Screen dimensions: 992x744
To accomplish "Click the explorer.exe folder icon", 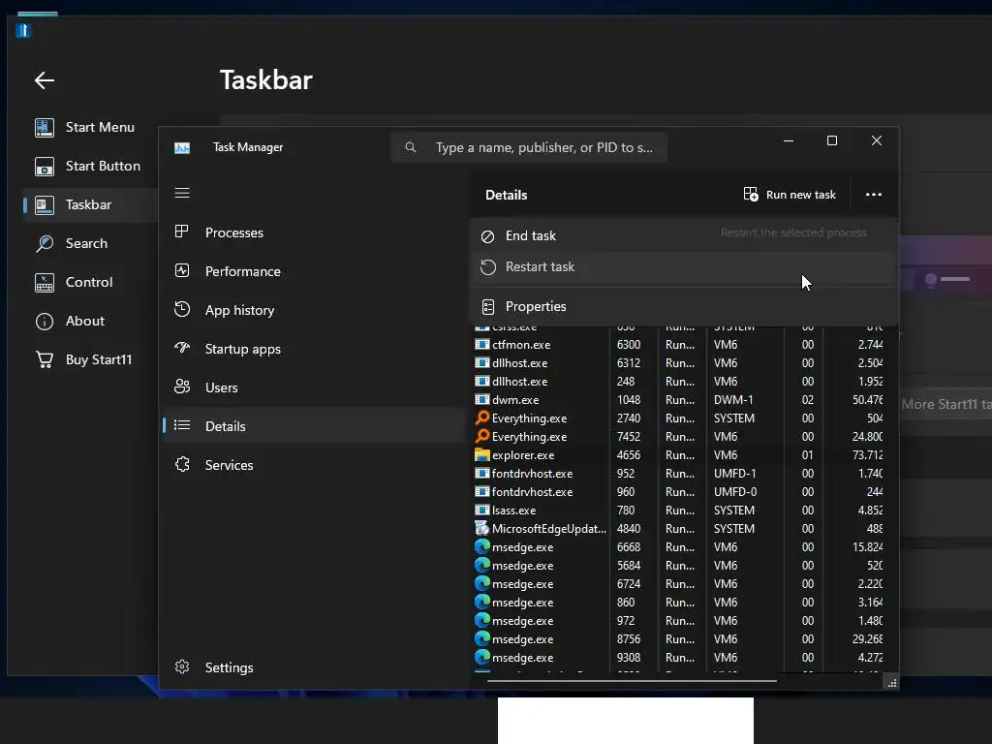I will 482,455.
